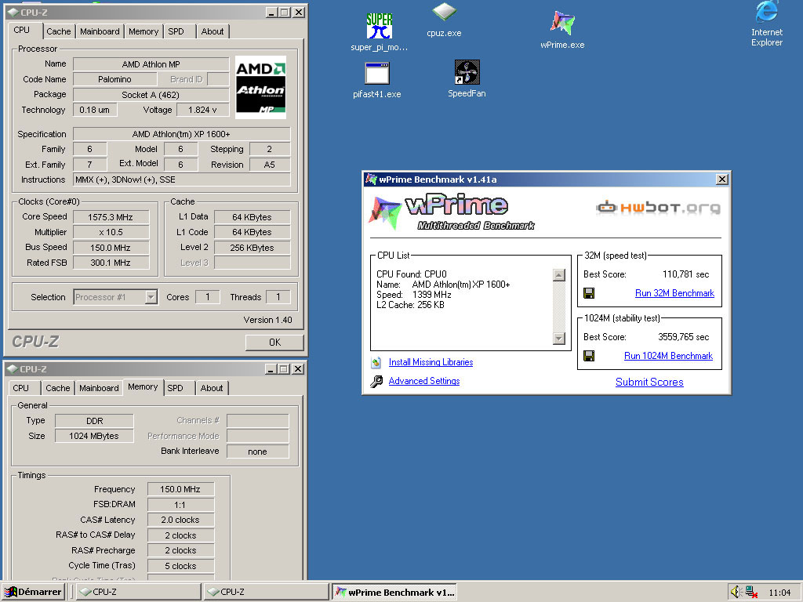Click the Level 2 cache value 256 KBytes
Image resolution: width=803 pixels, height=602 pixels.
pyautogui.click(x=252, y=248)
